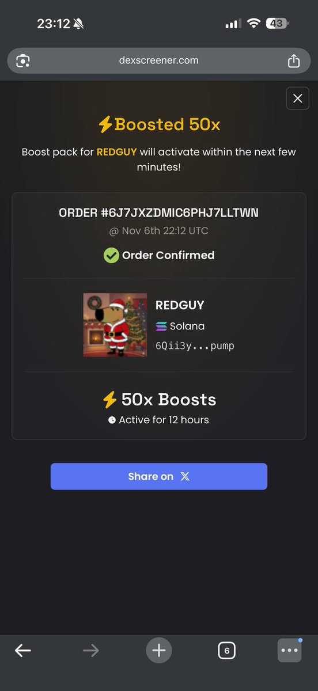Select the order number text
This screenshot has width=318, height=691.
click(x=158, y=212)
